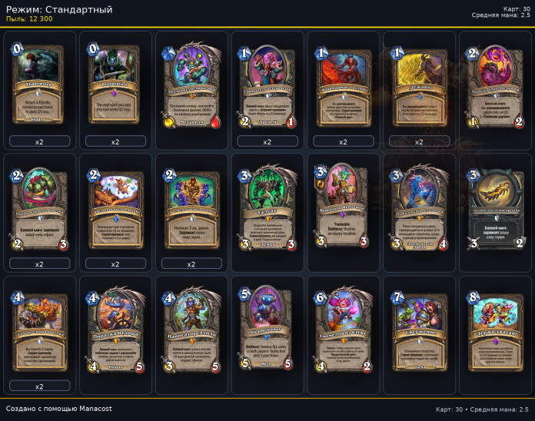Select the 2-mana purple dragon minion card
The height and width of the screenshot is (421, 535).
point(496,87)
